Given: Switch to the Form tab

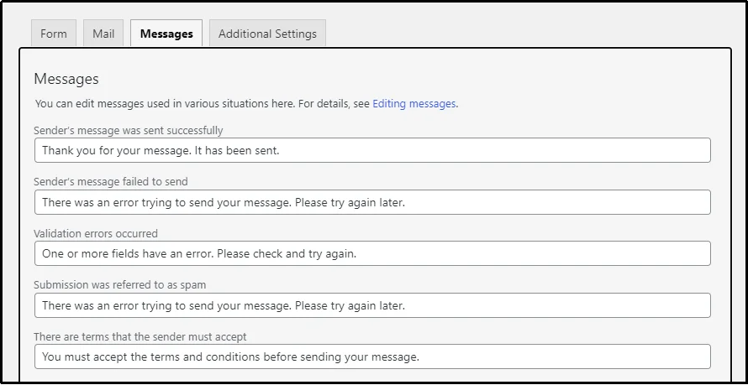Looking at the screenshot, I should [54, 34].
